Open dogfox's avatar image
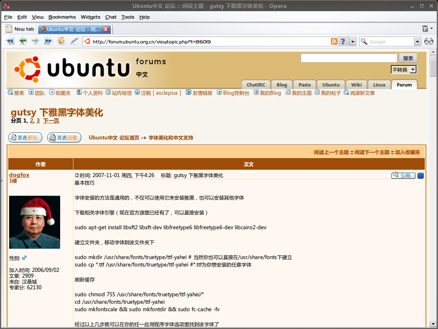Screen dimensions: 438x329 [x=35, y=222]
